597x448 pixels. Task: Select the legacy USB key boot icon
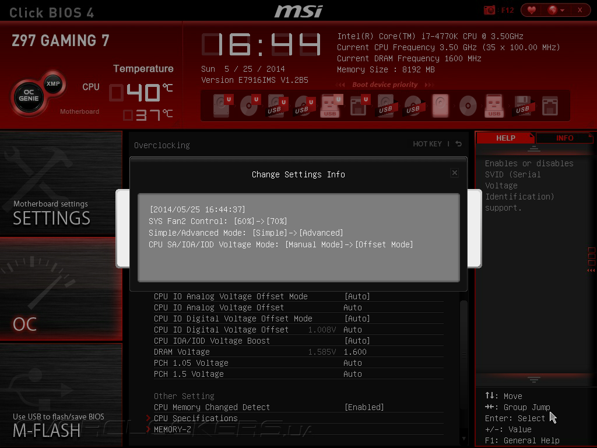point(494,106)
